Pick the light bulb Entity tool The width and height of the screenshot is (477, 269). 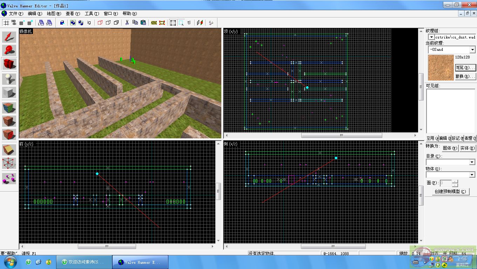pos(9,79)
